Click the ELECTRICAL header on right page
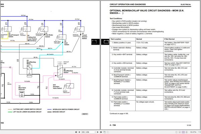The image size is (201, 134). tap(186, 4)
